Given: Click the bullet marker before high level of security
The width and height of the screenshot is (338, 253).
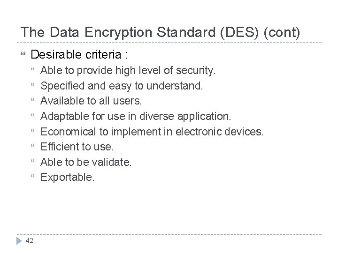Looking at the screenshot, I should point(33,71).
